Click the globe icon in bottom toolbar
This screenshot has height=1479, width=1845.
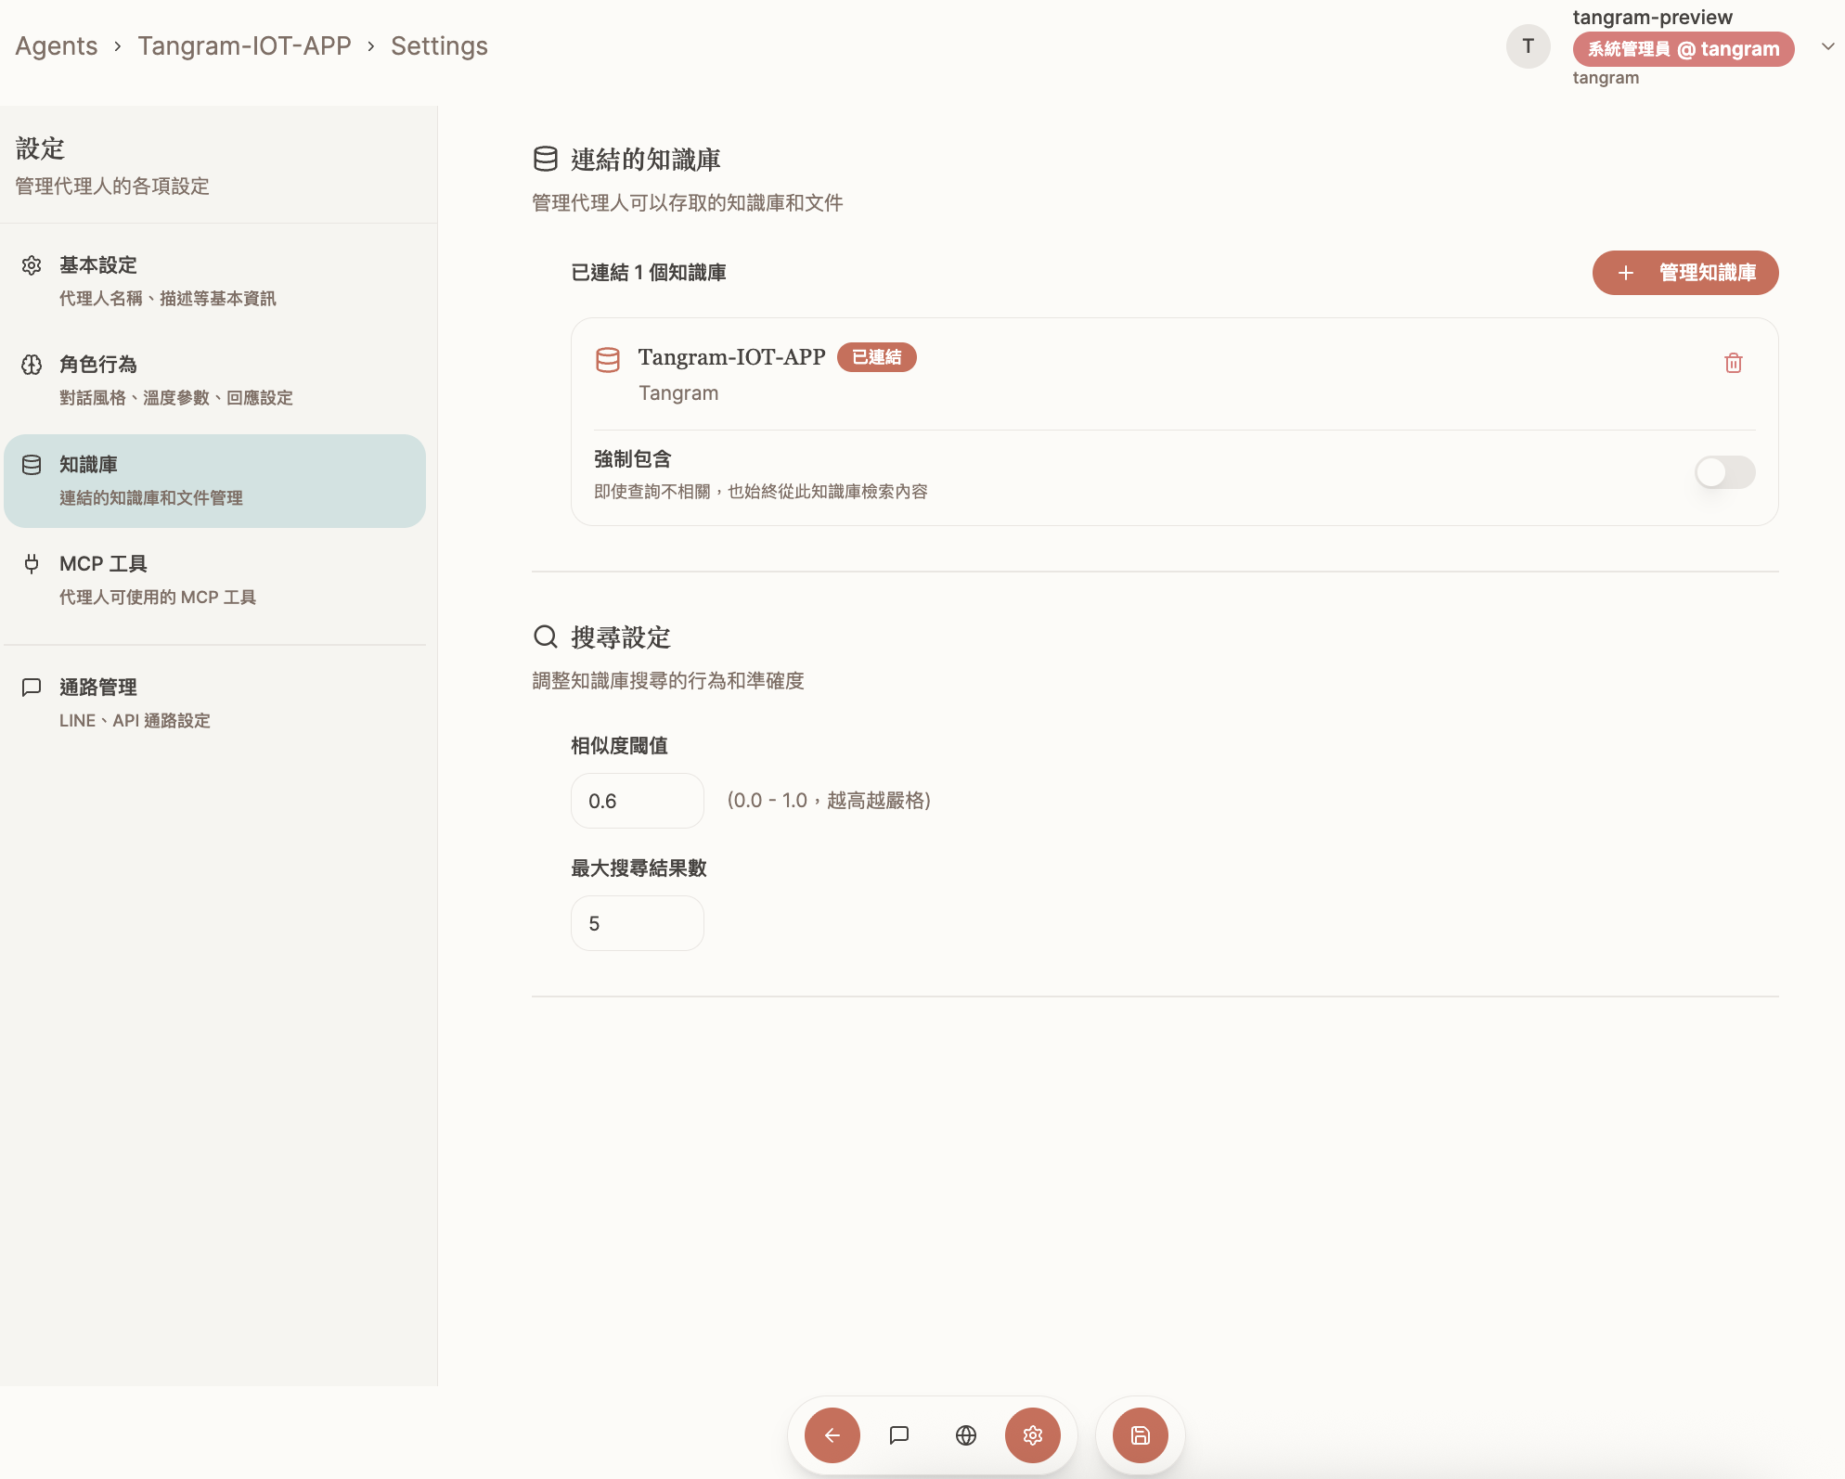[x=965, y=1435]
